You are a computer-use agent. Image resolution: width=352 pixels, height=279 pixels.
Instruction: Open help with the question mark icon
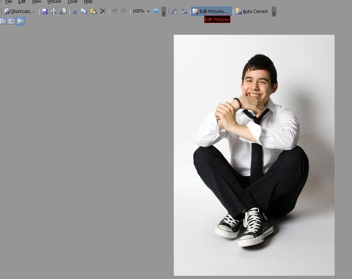[156, 11]
